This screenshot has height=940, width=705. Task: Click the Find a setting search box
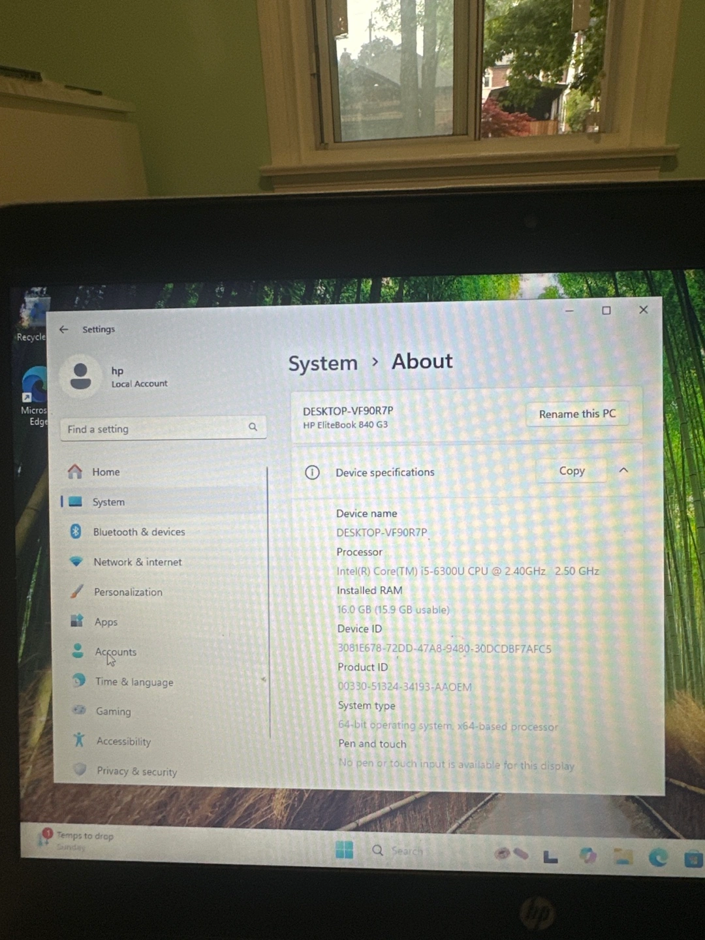[157, 429]
